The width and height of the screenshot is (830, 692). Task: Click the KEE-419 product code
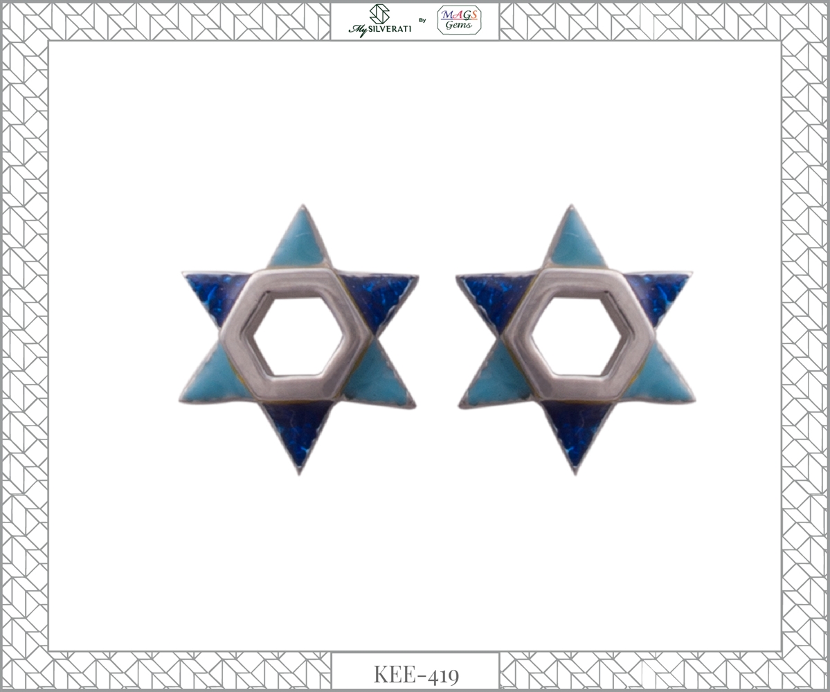(416, 675)
